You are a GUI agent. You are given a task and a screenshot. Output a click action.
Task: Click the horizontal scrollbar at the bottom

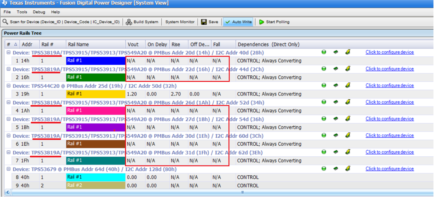(x=217, y=192)
